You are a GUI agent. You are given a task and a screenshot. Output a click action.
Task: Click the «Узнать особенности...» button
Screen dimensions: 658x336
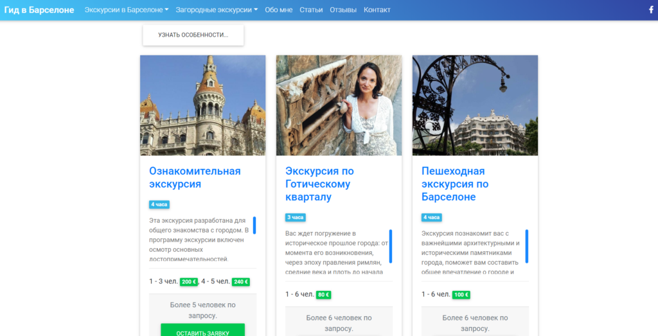click(193, 35)
